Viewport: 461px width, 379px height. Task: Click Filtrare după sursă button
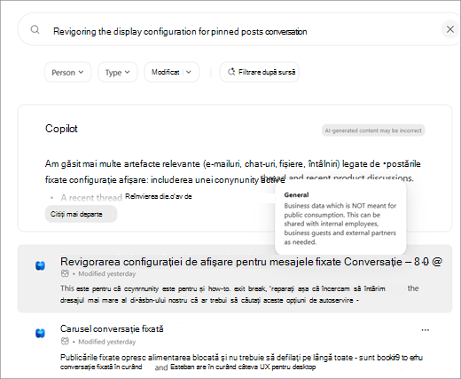[x=260, y=72]
